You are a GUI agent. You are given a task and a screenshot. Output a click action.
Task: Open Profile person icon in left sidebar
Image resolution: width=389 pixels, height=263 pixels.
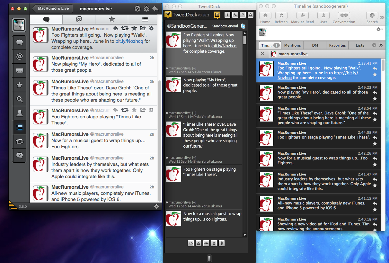(20, 113)
